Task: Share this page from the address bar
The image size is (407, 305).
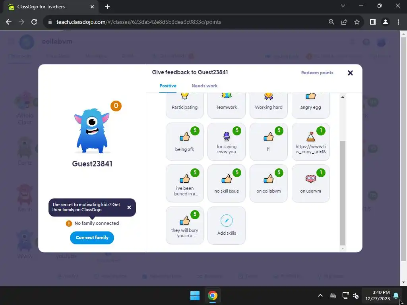Action: pos(344,22)
